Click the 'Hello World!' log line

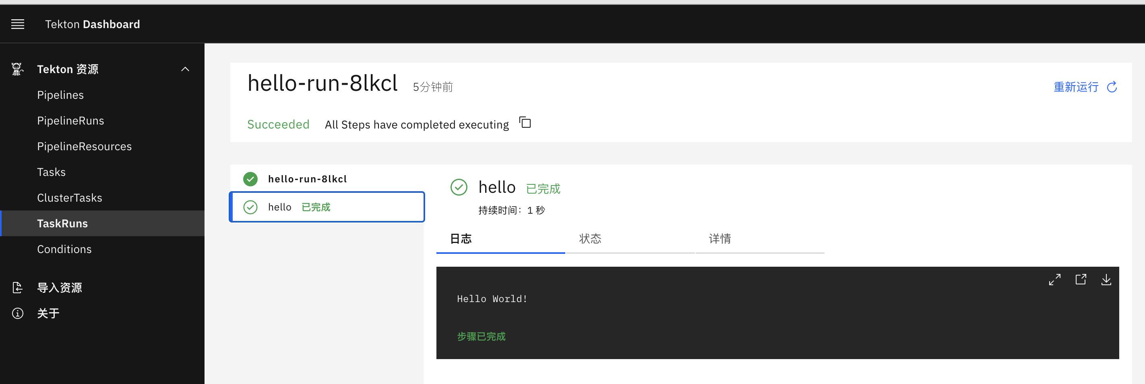tap(492, 299)
